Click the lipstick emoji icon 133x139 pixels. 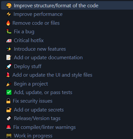(8, 75)
